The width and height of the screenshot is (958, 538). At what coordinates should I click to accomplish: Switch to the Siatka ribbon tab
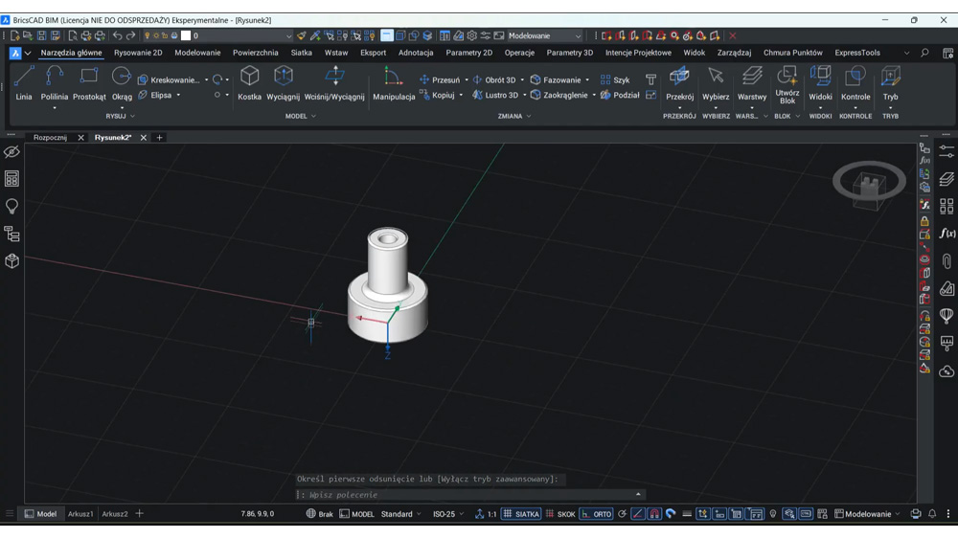pos(301,53)
